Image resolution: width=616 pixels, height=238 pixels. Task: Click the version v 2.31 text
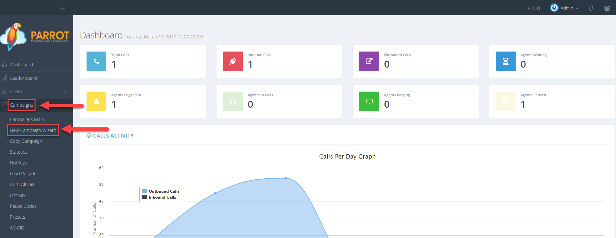click(x=534, y=8)
